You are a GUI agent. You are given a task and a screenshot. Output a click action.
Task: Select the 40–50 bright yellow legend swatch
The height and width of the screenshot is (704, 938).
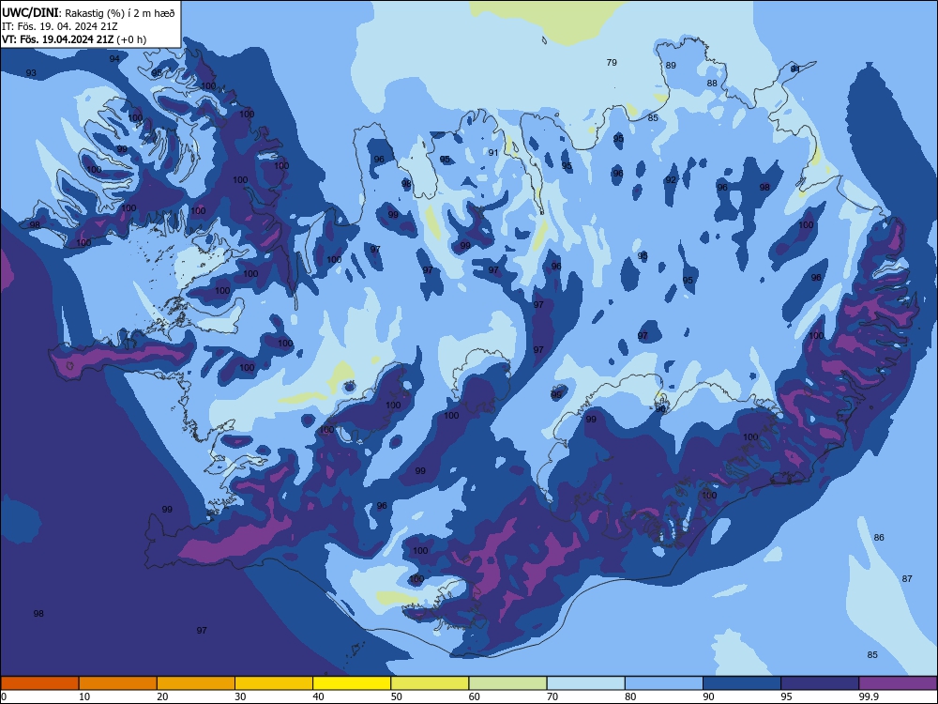tap(352, 683)
